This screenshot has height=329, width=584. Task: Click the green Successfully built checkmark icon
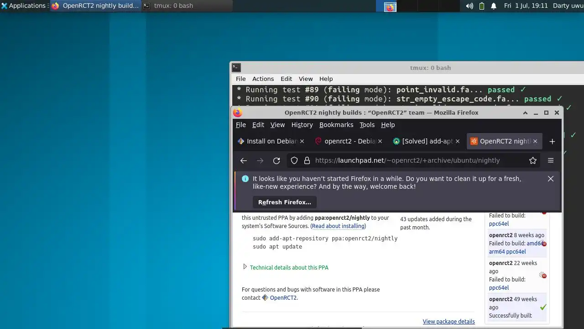(543, 308)
